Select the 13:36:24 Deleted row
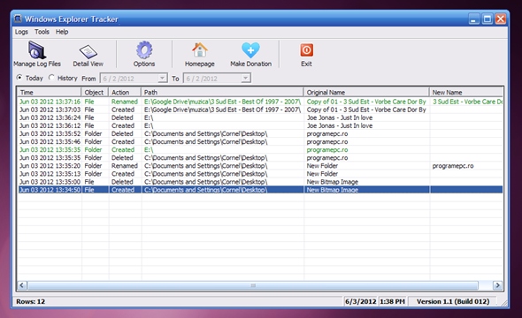Image resolution: width=522 pixels, height=318 pixels. (260, 117)
